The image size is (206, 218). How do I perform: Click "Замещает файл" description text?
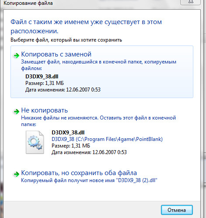99,65
